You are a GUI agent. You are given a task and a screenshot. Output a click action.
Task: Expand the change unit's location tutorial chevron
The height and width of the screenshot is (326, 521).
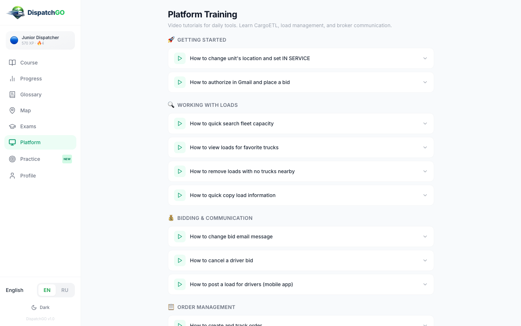(425, 58)
